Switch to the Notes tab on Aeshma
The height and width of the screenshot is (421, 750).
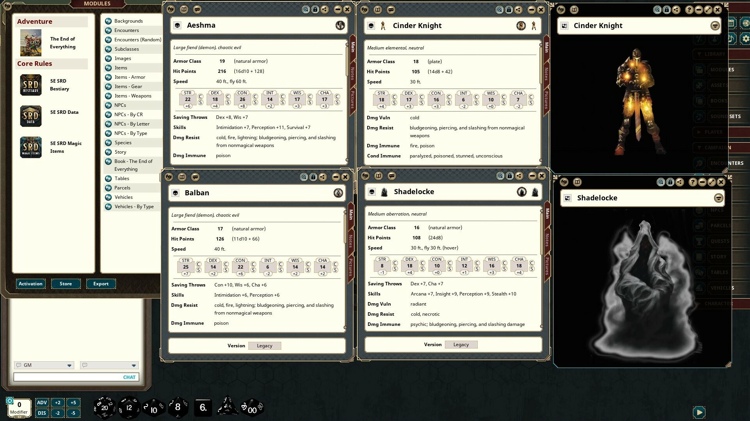354,72
